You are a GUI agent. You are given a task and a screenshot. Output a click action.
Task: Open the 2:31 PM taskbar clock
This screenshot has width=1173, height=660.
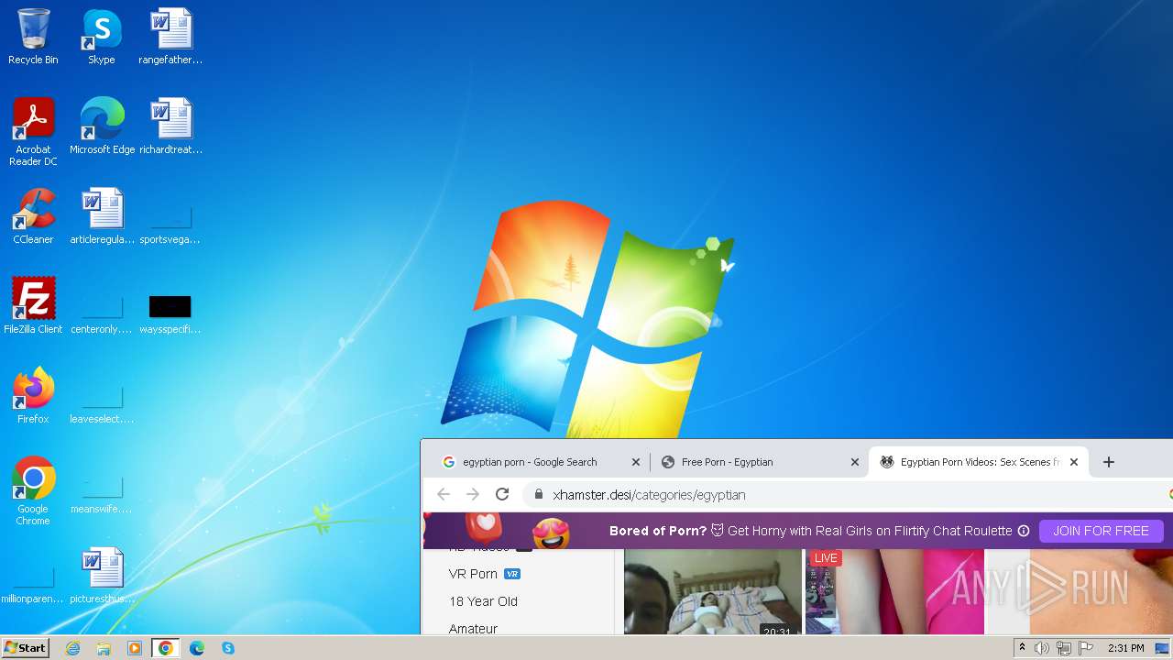pyautogui.click(x=1125, y=648)
